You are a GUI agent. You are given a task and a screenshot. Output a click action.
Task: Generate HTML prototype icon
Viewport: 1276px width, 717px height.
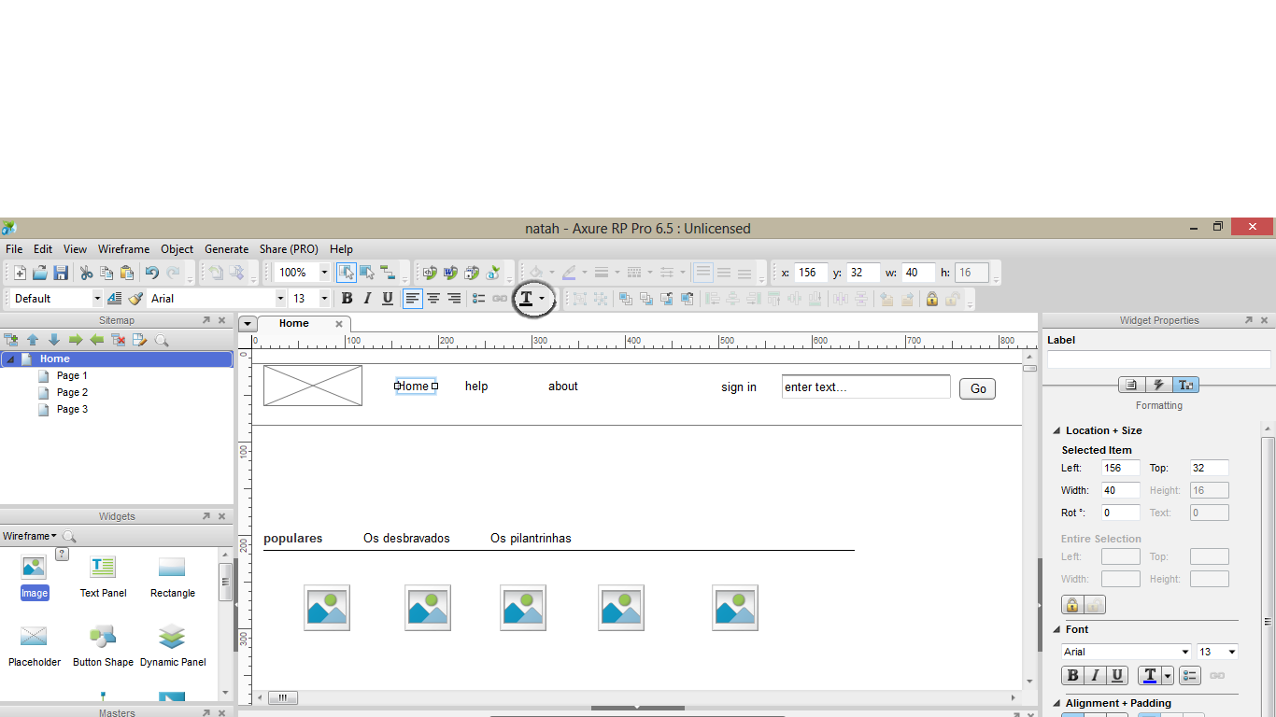430,273
